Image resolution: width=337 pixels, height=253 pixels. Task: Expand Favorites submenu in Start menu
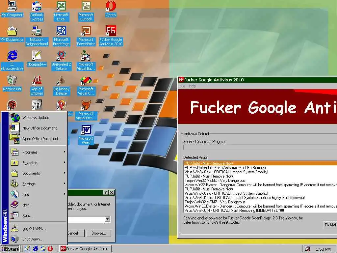click(x=38, y=163)
